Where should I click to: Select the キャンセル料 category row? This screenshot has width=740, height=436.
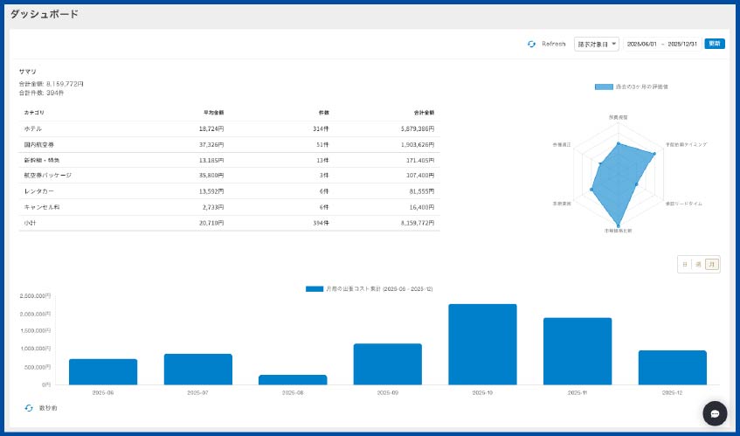(x=230, y=207)
